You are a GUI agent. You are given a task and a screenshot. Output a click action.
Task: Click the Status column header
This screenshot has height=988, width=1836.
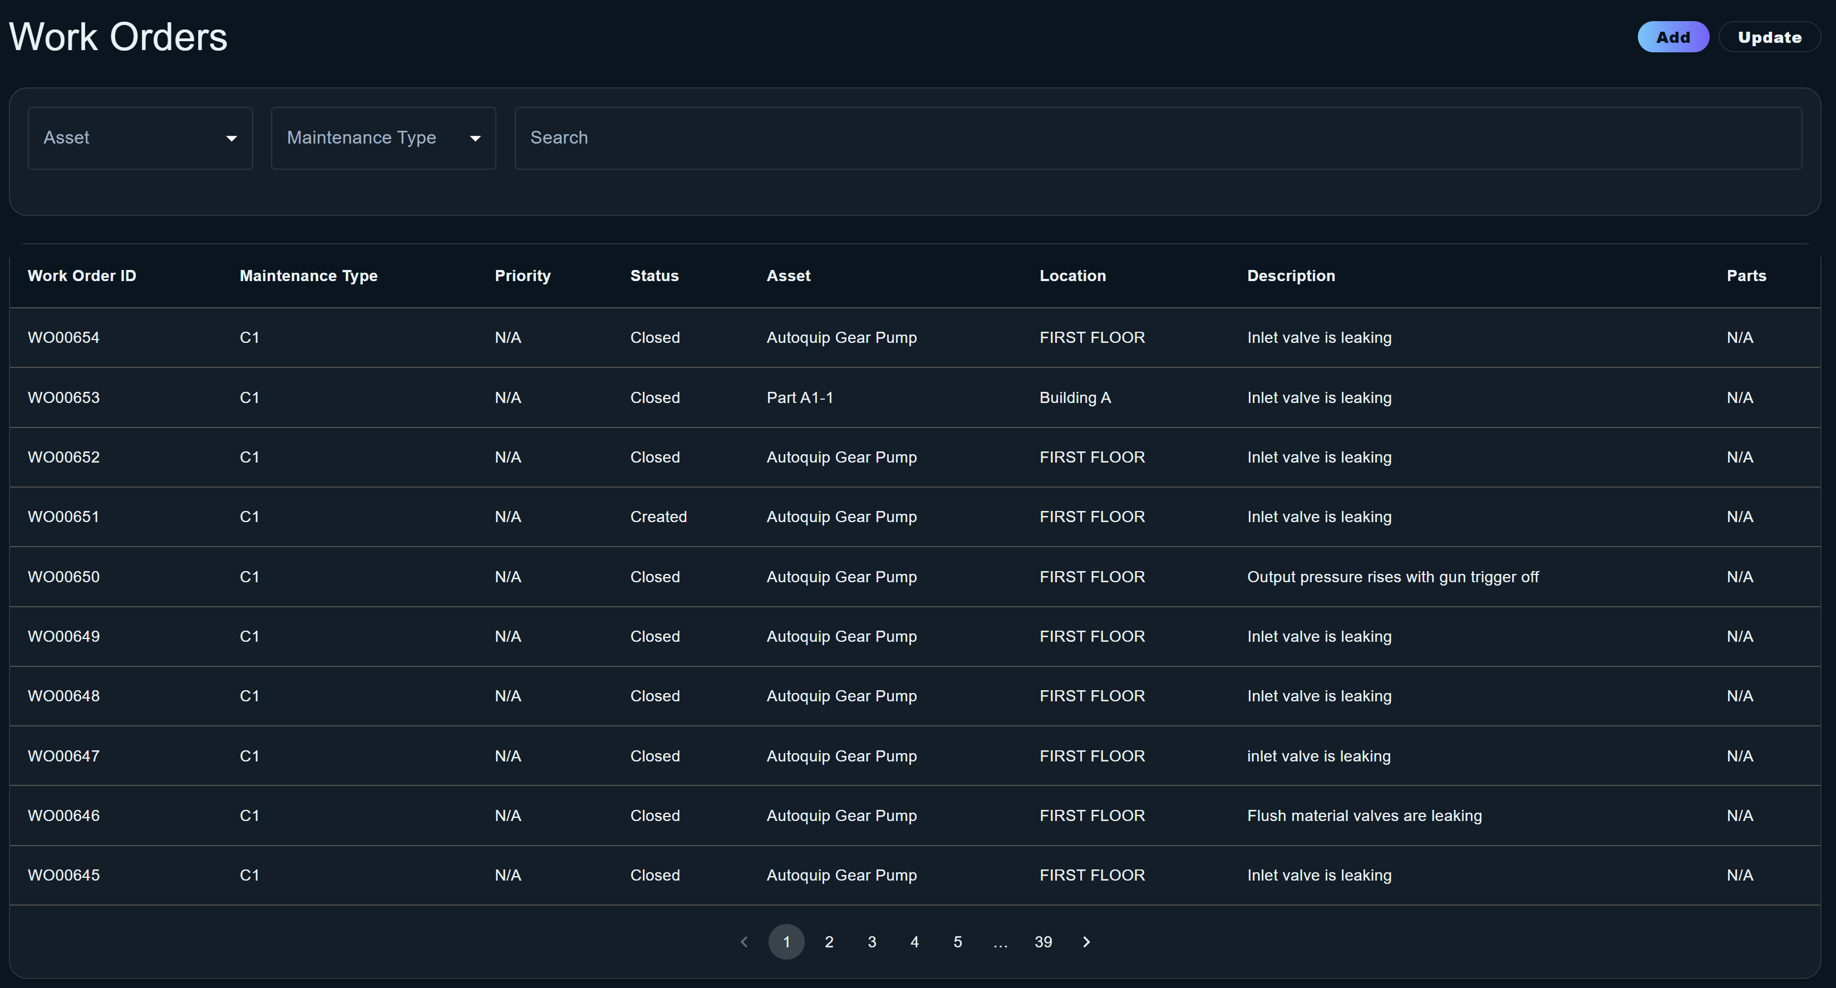(654, 275)
